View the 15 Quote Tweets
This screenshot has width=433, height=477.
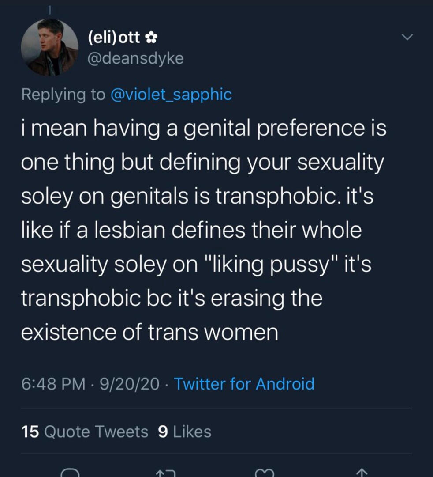[x=85, y=432]
